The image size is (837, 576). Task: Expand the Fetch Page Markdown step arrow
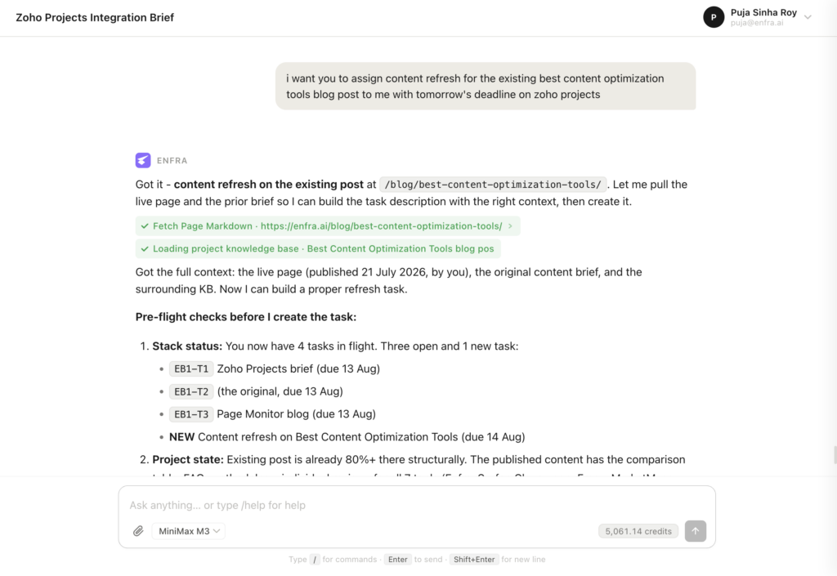[510, 226]
